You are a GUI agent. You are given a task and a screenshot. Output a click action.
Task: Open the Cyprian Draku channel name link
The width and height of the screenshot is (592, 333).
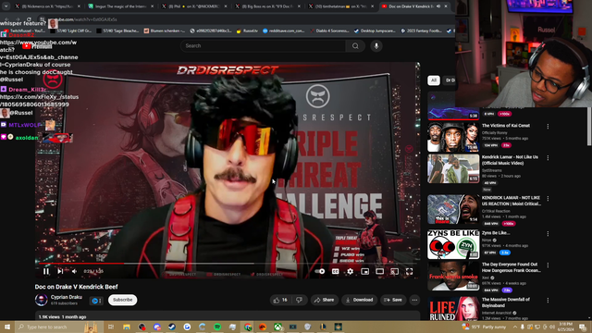point(66,297)
